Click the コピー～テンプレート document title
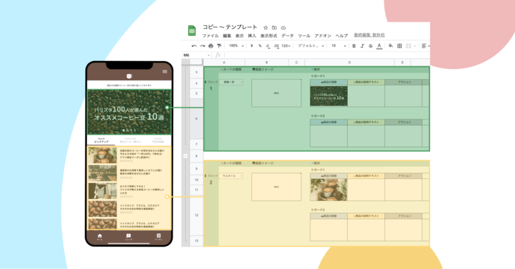Screen dimensions: 515x269 click(230, 27)
